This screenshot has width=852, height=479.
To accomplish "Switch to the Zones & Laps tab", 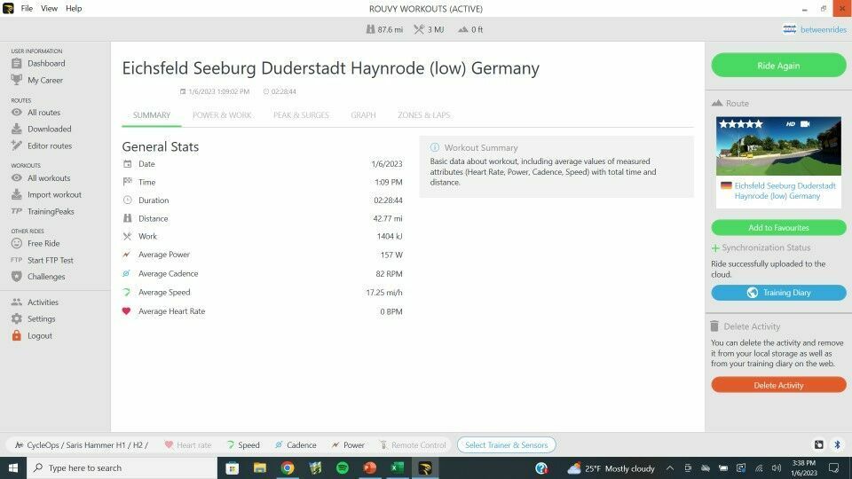I will tap(423, 115).
